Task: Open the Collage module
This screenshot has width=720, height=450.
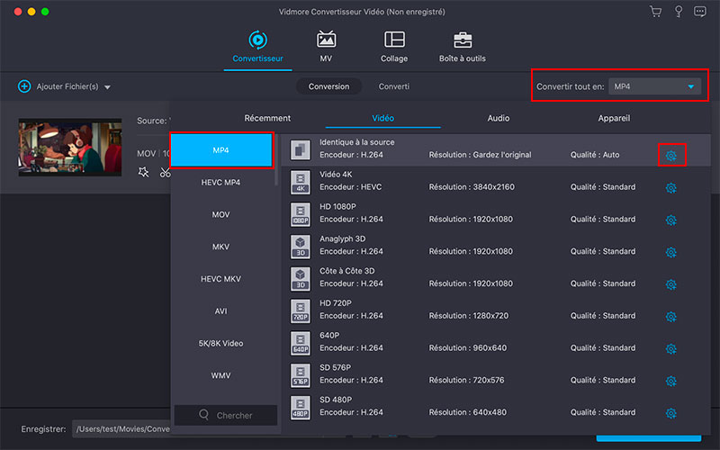Action: pos(394,40)
